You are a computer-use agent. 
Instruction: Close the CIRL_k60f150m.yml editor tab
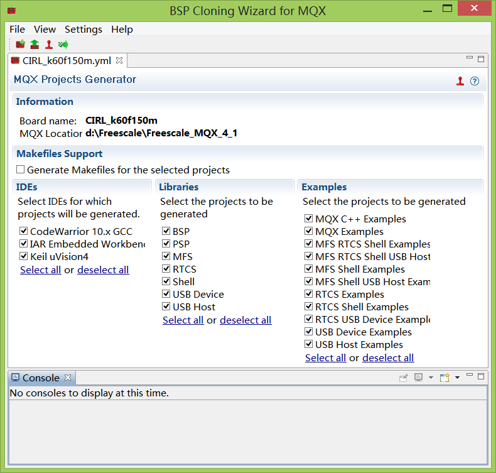pyautogui.click(x=119, y=60)
